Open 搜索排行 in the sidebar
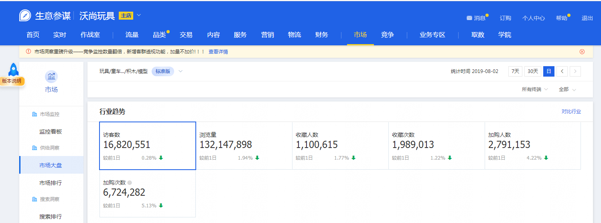Screen dimensions: 601x223 click(x=51, y=217)
